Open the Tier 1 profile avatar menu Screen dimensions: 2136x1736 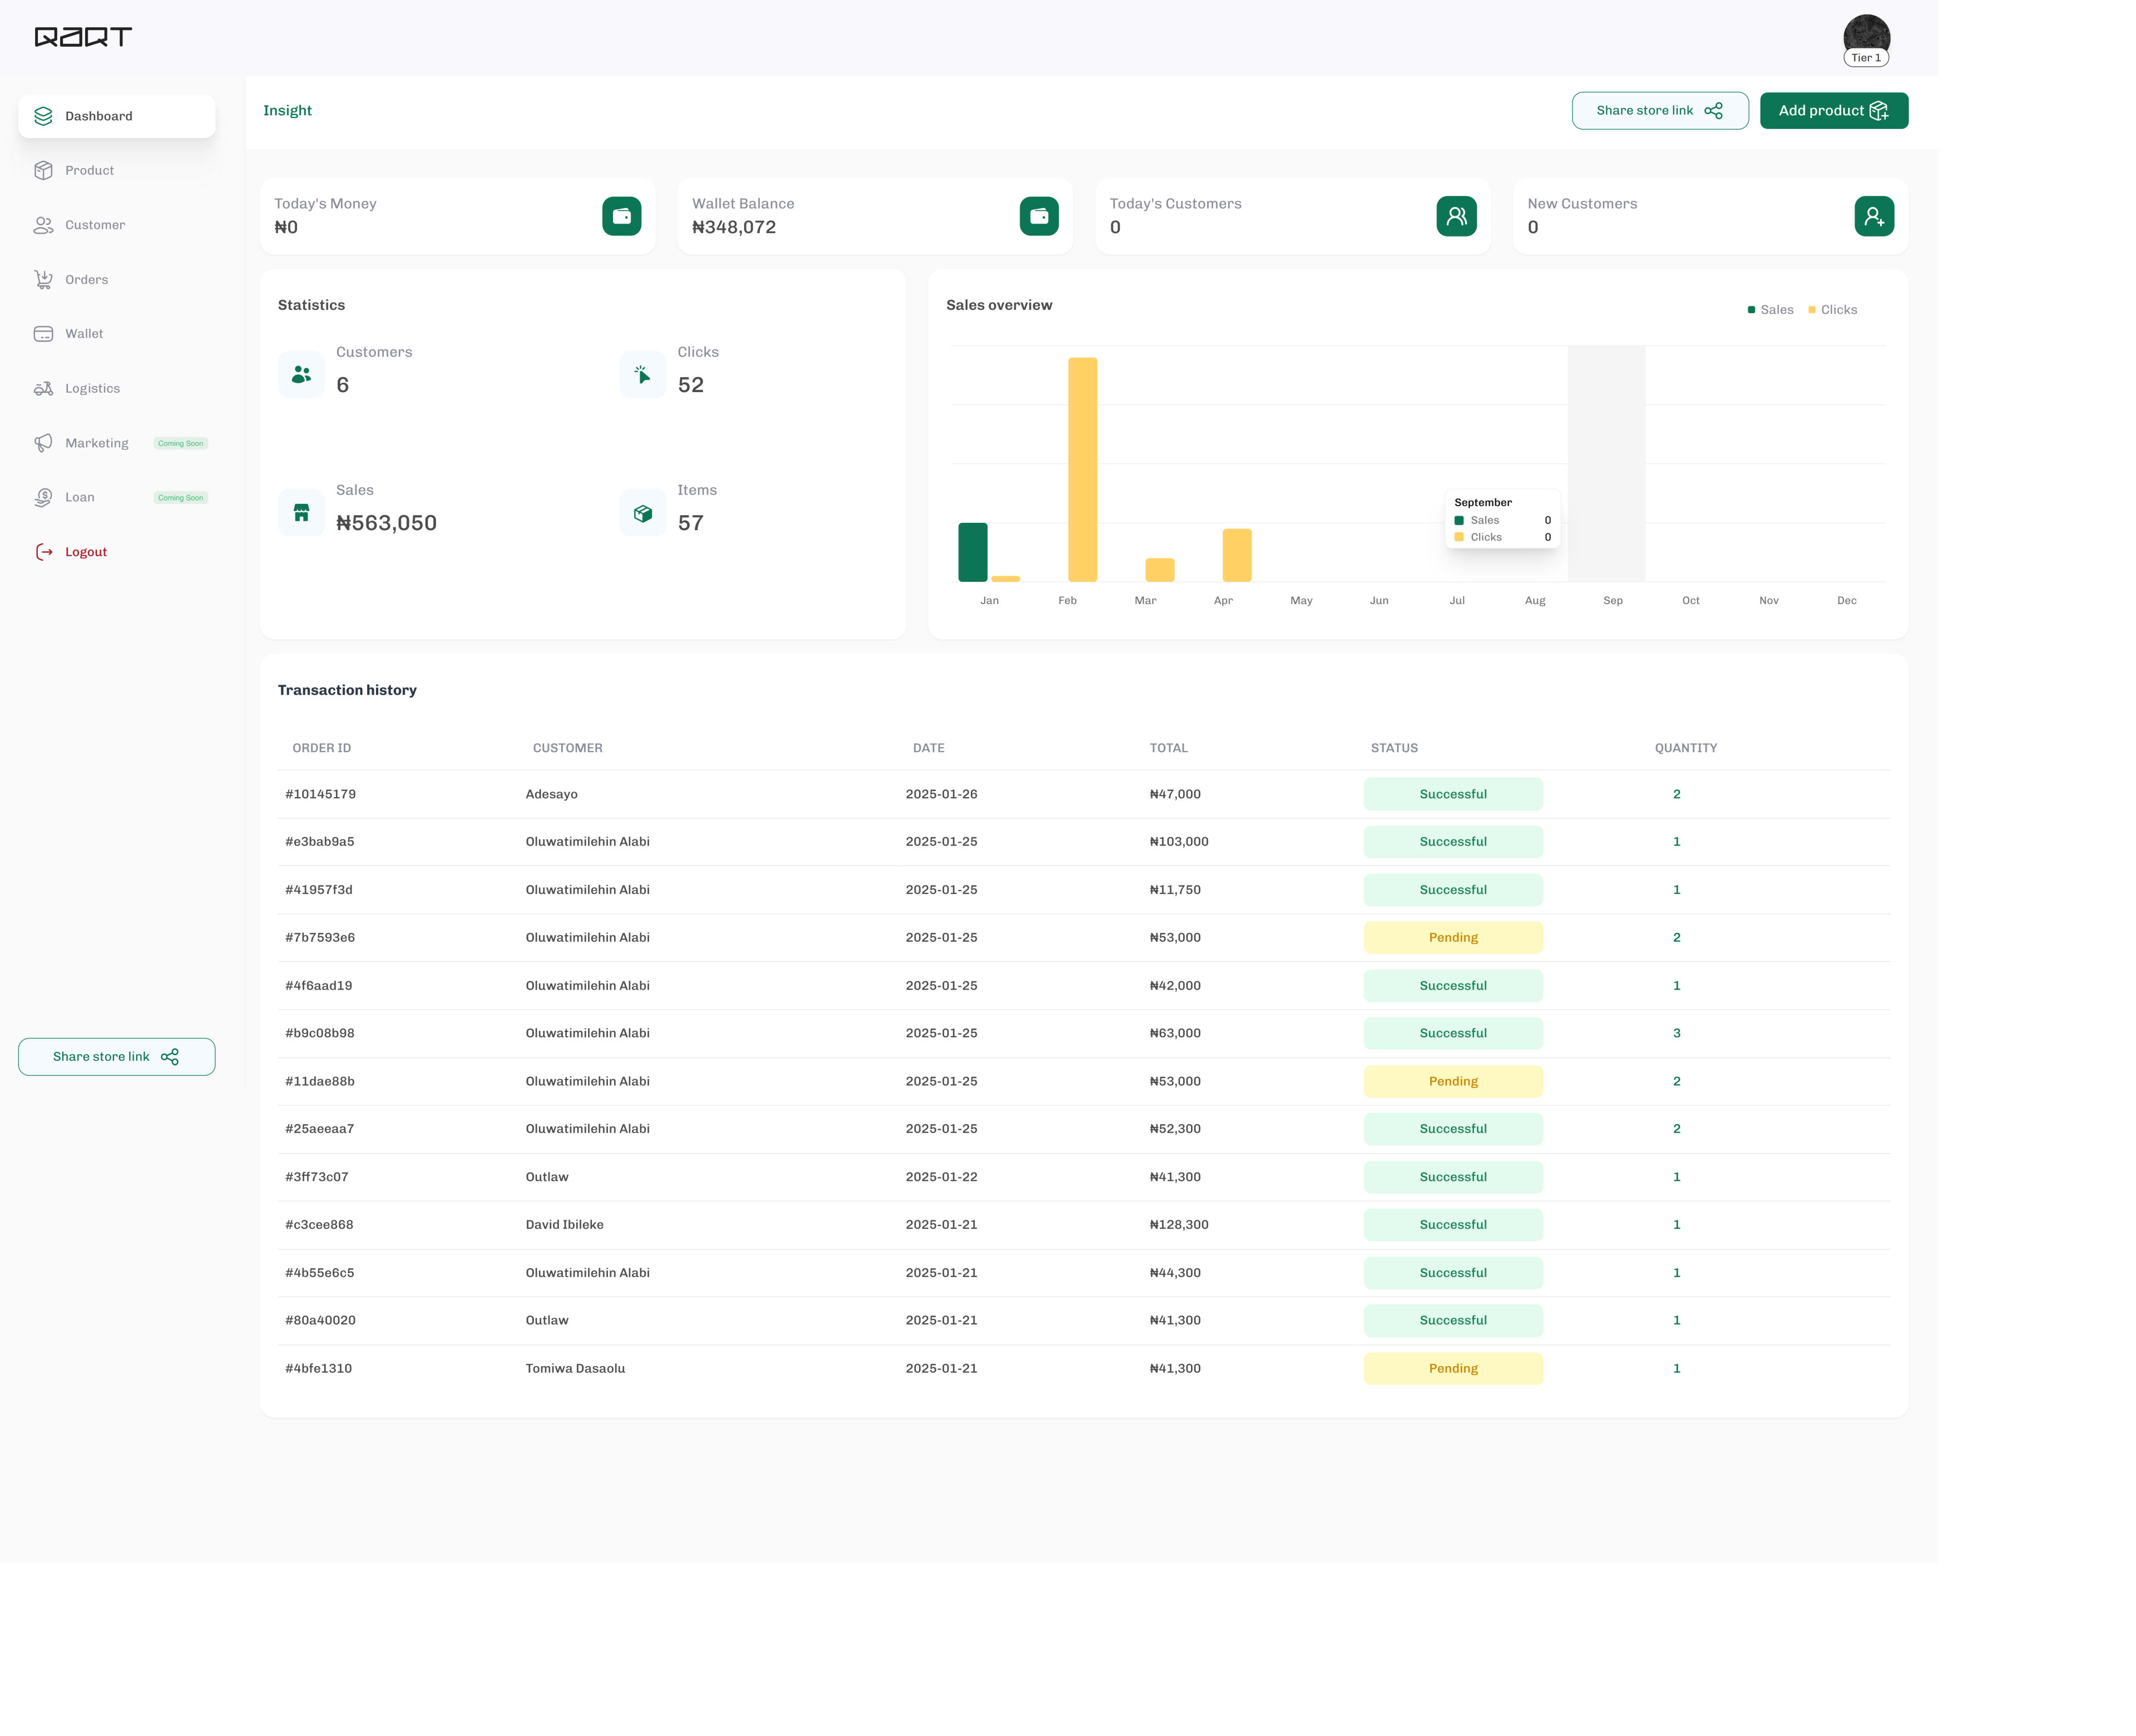click(1866, 36)
